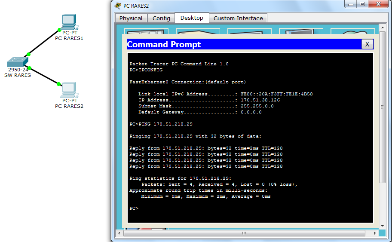Select the SW RARES 2950-24 switch icon
The width and height of the screenshot is (392, 242).
(17, 62)
